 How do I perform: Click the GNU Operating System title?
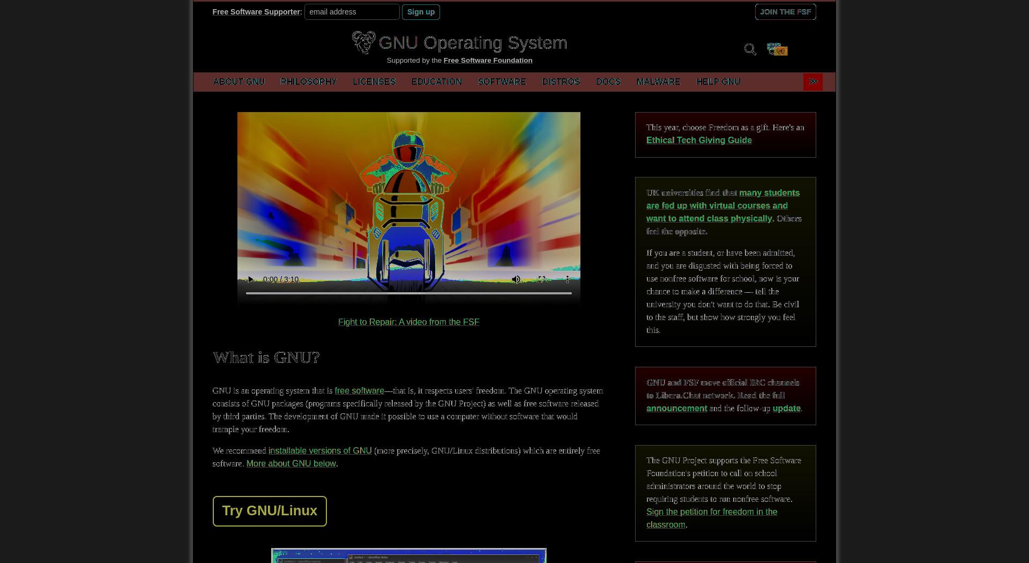pos(472,43)
